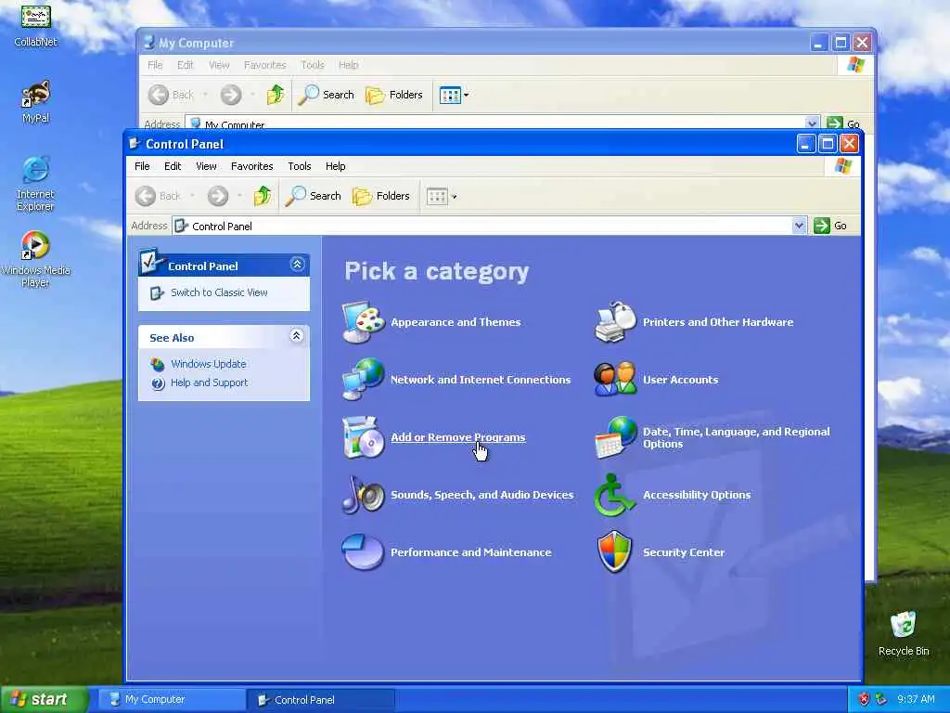The width and height of the screenshot is (950, 713).
Task: Click Switch to Classic View link
Action: tap(219, 292)
